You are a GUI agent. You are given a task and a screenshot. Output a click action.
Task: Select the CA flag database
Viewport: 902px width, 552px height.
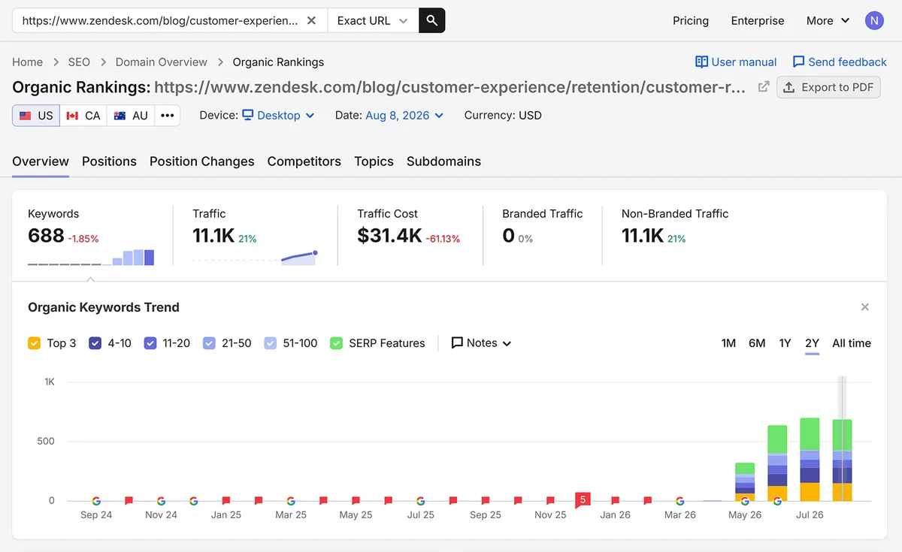point(83,116)
